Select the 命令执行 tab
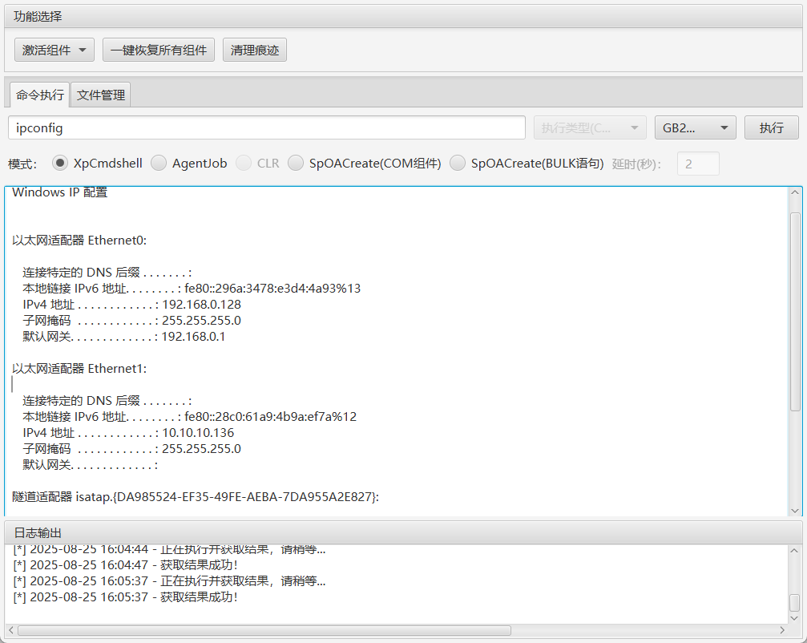The width and height of the screenshot is (807, 643). (x=39, y=95)
